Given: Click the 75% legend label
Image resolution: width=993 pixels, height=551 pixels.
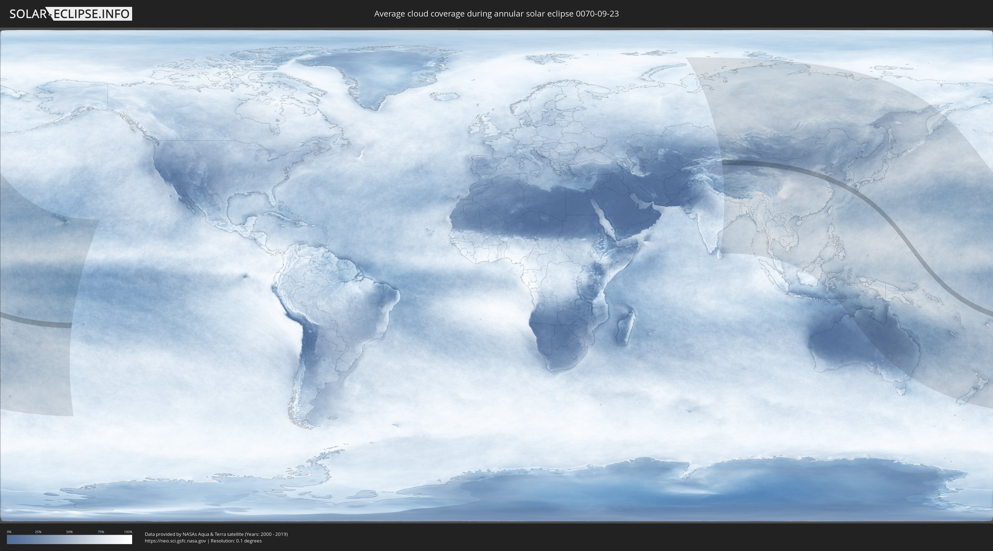Looking at the screenshot, I should coord(101,532).
